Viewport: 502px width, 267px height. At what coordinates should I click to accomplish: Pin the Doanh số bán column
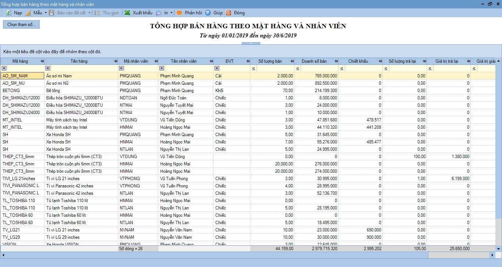336,61
